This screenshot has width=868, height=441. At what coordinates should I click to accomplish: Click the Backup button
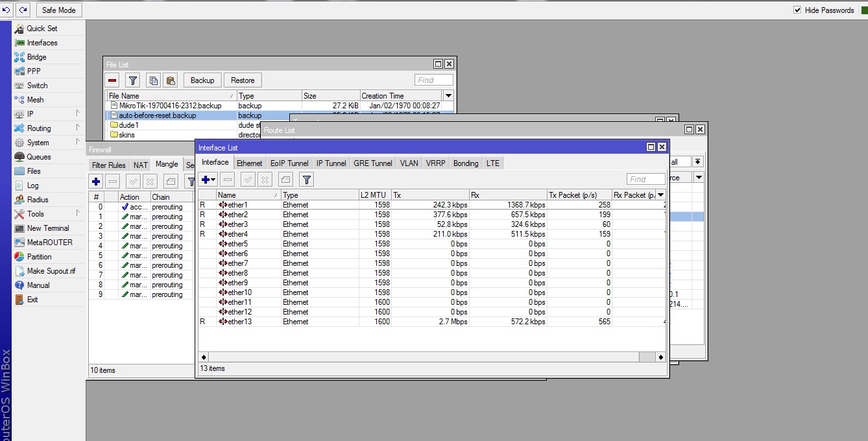[202, 80]
